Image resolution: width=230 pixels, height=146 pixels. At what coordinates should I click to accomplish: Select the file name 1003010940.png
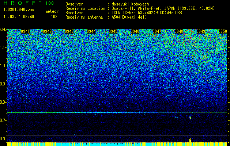coord(19,9)
